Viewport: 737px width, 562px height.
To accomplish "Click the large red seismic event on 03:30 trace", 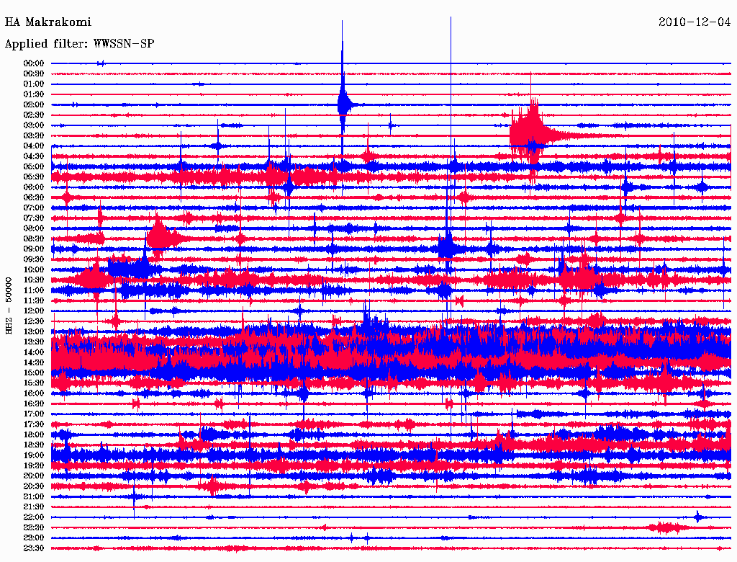I will [531, 134].
